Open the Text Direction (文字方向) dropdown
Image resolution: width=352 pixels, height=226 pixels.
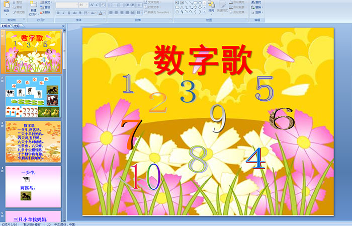click(x=153, y=2)
